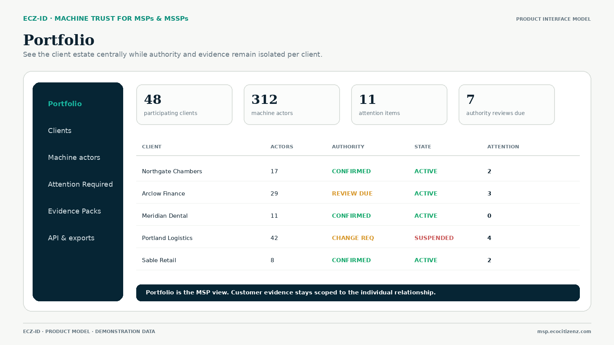Click CONFIRMED authority for Meridian Dental
The image size is (614, 345).
click(x=352, y=216)
